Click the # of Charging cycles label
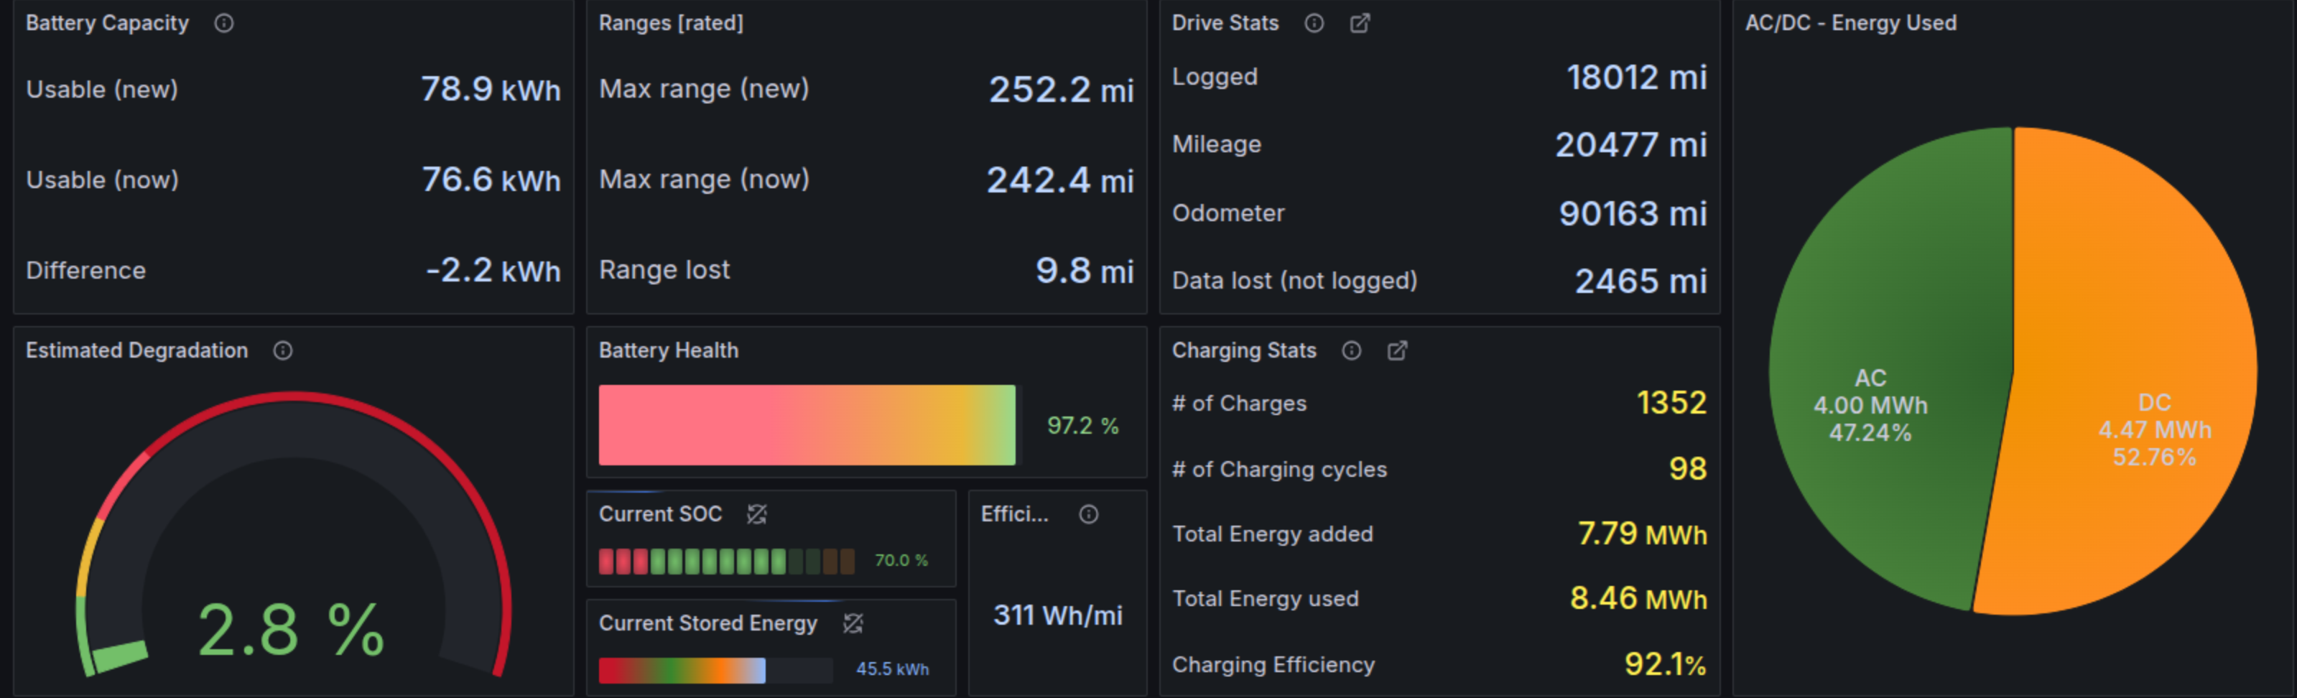 [1279, 470]
